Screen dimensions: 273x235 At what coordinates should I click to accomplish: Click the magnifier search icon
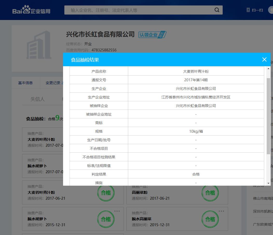217,10
